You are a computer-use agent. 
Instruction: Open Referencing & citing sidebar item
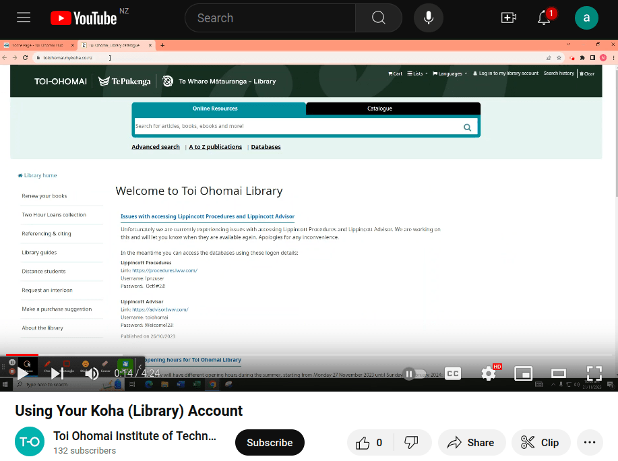[x=47, y=234]
